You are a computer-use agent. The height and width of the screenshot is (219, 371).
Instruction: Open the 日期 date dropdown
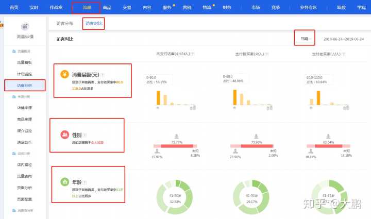[305, 39]
